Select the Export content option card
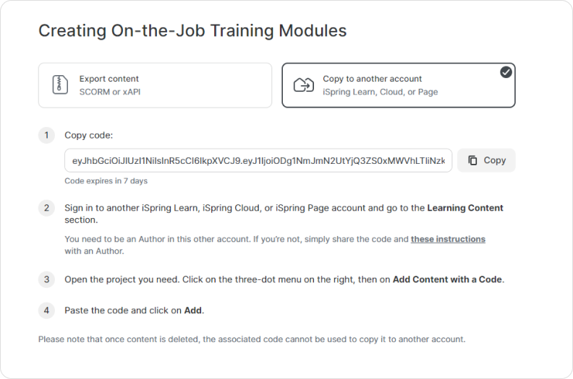The image size is (573, 379). (155, 85)
